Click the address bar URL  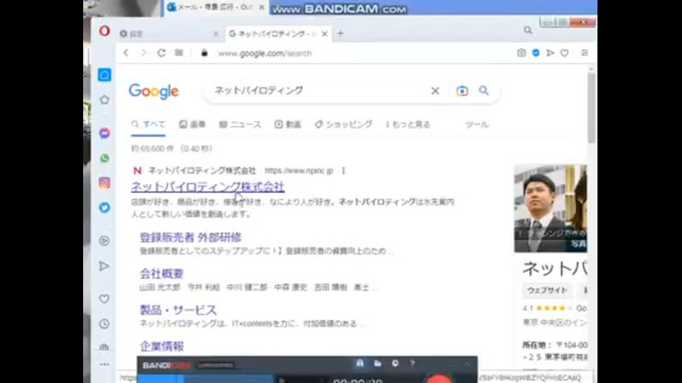coord(265,53)
